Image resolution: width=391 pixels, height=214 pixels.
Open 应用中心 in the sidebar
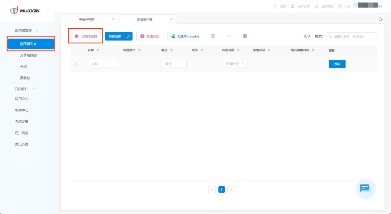coord(22,99)
